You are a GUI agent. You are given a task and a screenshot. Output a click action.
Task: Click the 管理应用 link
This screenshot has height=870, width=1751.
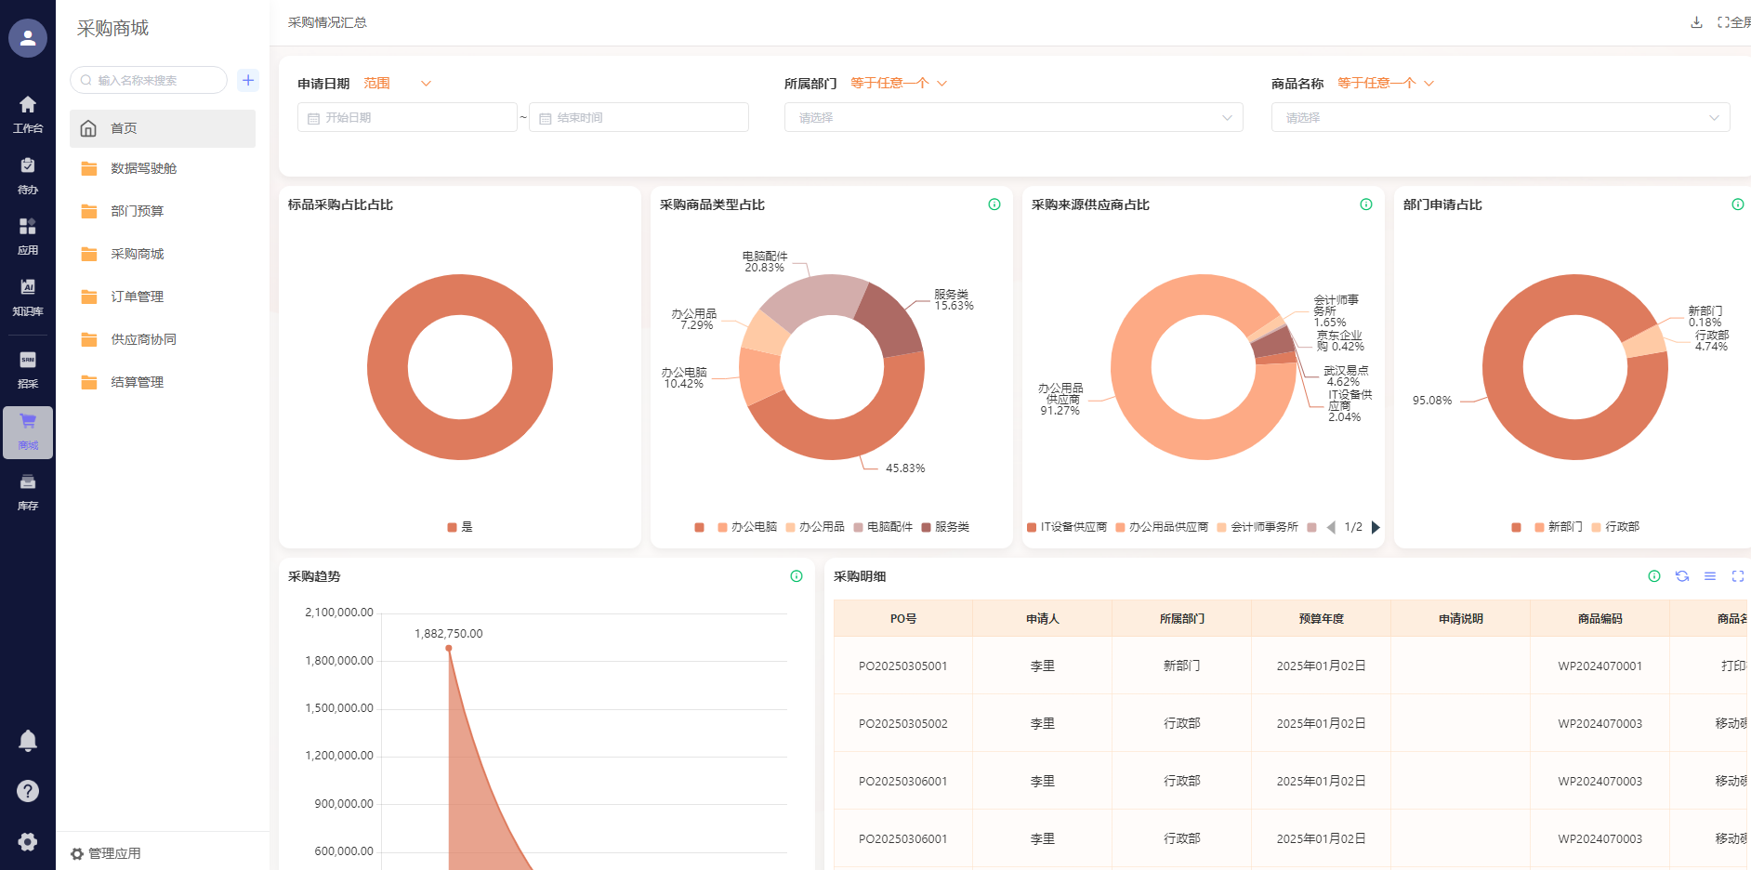click(x=106, y=853)
